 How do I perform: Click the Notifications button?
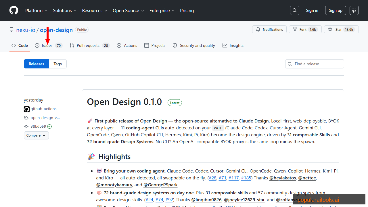pyautogui.click(x=269, y=29)
